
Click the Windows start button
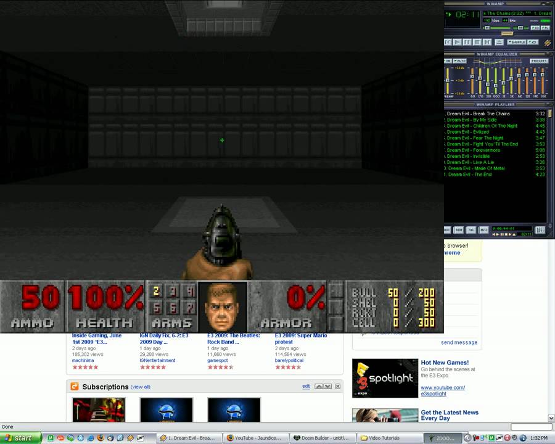[x=20, y=438]
